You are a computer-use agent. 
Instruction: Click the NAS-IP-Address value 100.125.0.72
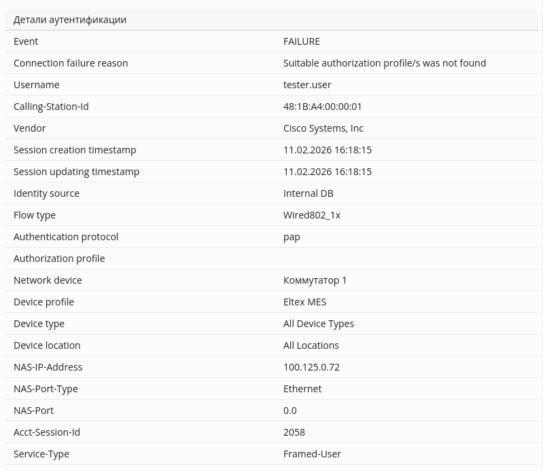tap(311, 367)
